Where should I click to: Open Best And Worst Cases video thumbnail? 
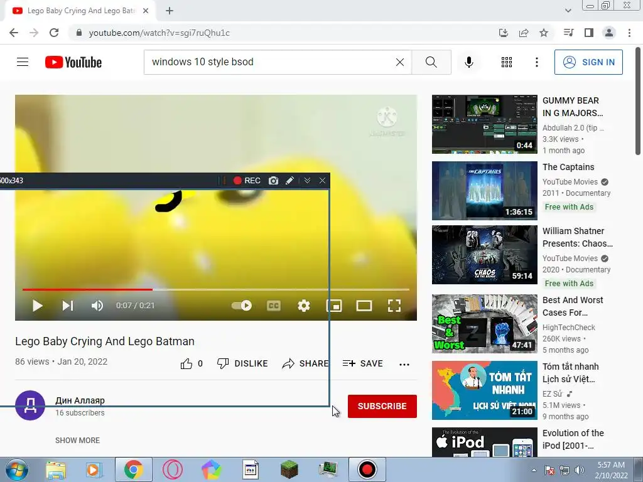tap(484, 324)
